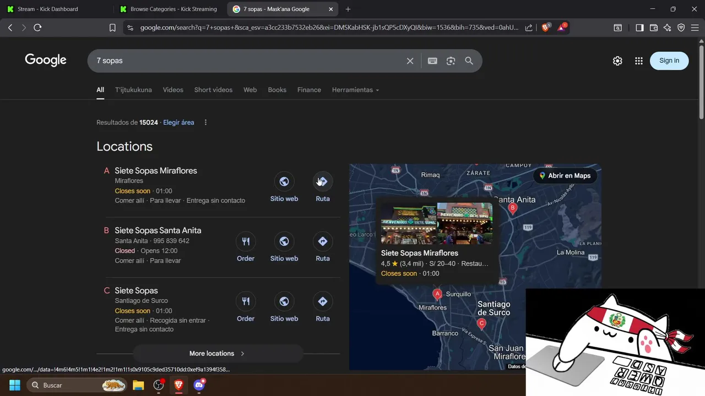
Task: Open a new browser tab
Action: [x=348, y=9]
